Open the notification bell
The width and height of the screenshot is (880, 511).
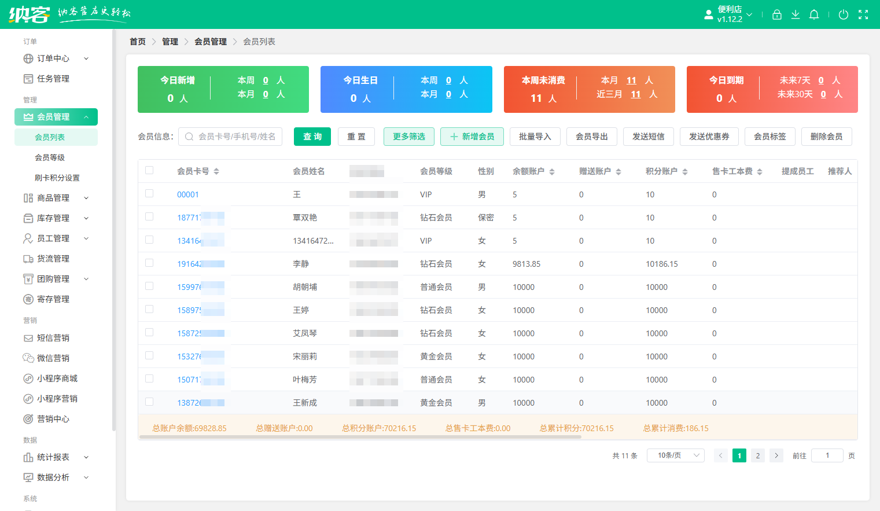tap(814, 14)
